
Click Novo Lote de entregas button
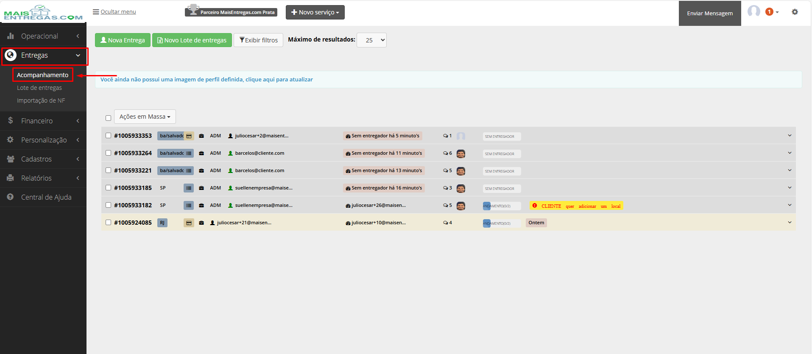coord(192,40)
